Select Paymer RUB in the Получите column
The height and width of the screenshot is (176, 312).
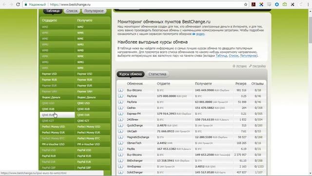(93, 80)
